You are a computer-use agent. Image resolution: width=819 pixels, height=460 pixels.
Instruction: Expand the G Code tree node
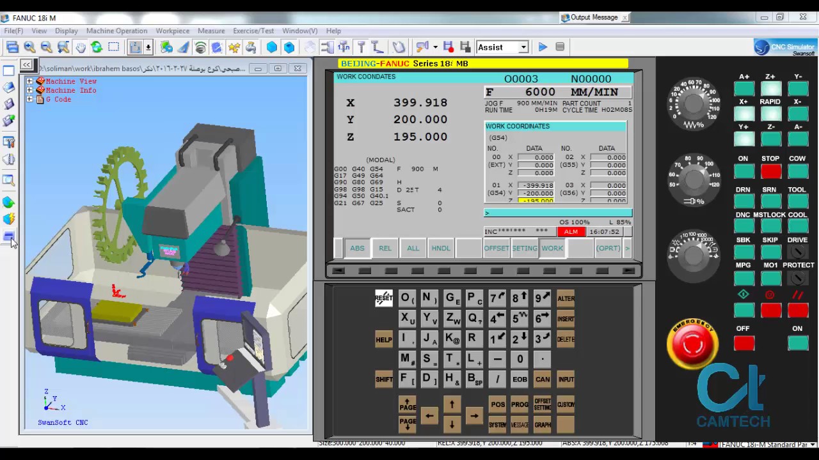pyautogui.click(x=29, y=99)
